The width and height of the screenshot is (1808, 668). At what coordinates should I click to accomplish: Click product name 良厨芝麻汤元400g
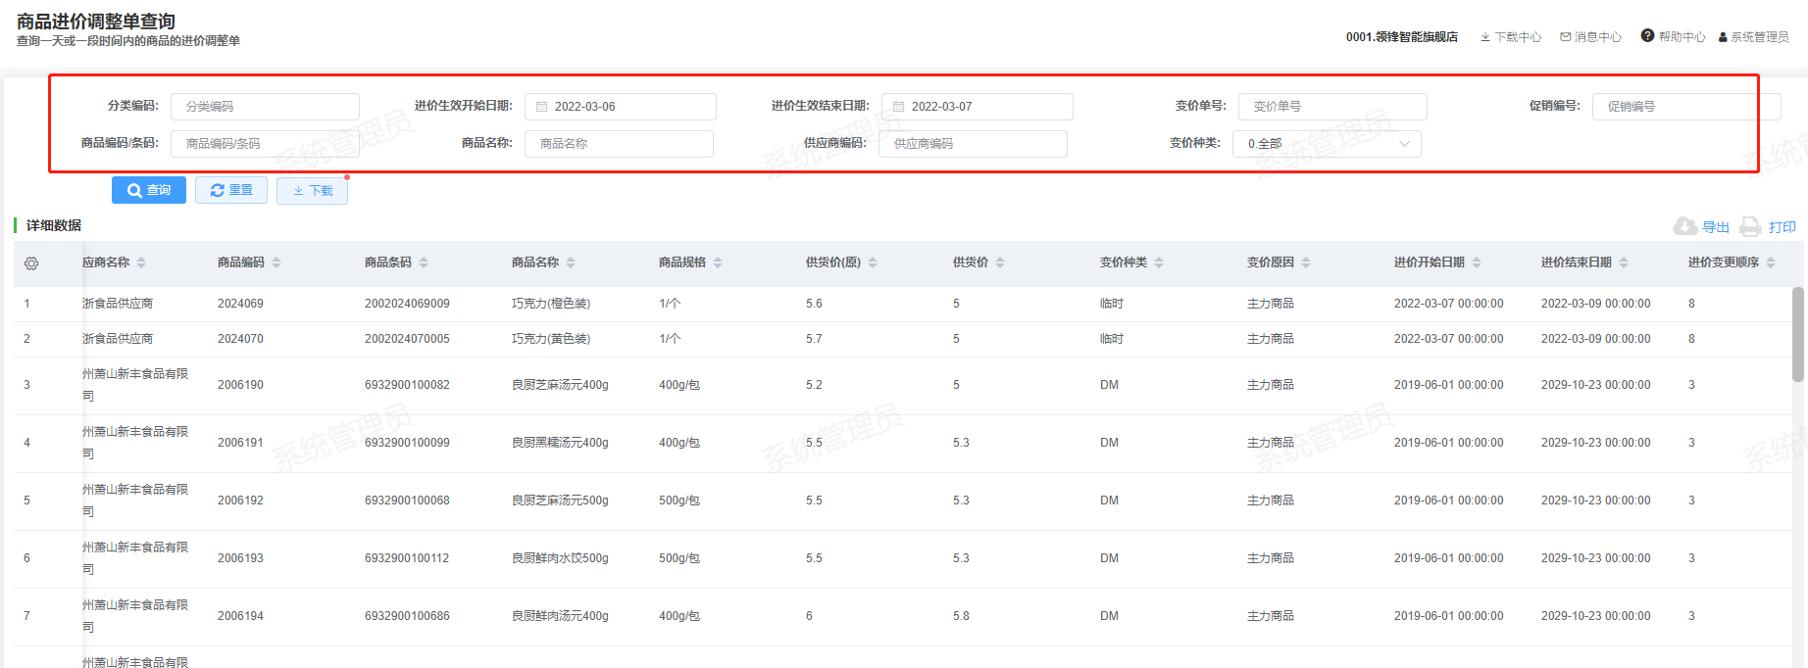coord(560,385)
